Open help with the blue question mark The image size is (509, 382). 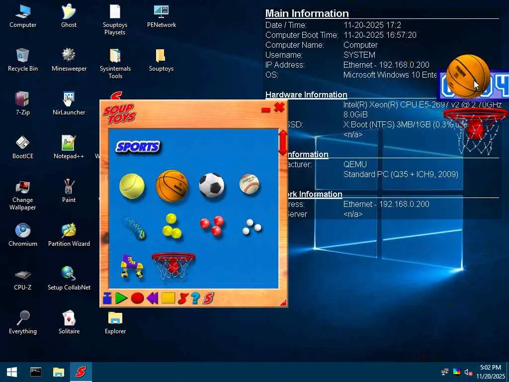pos(195,298)
